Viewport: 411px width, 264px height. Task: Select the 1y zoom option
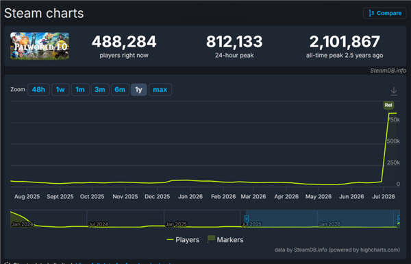pos(138,90)
